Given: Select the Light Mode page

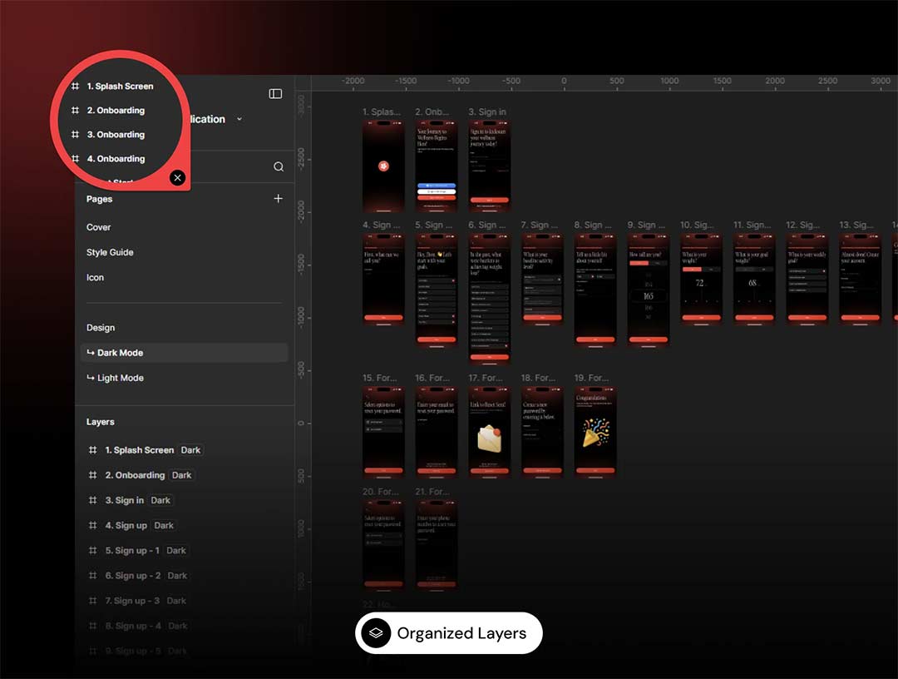Looking at the screenshot, I should tap(120, 378).
